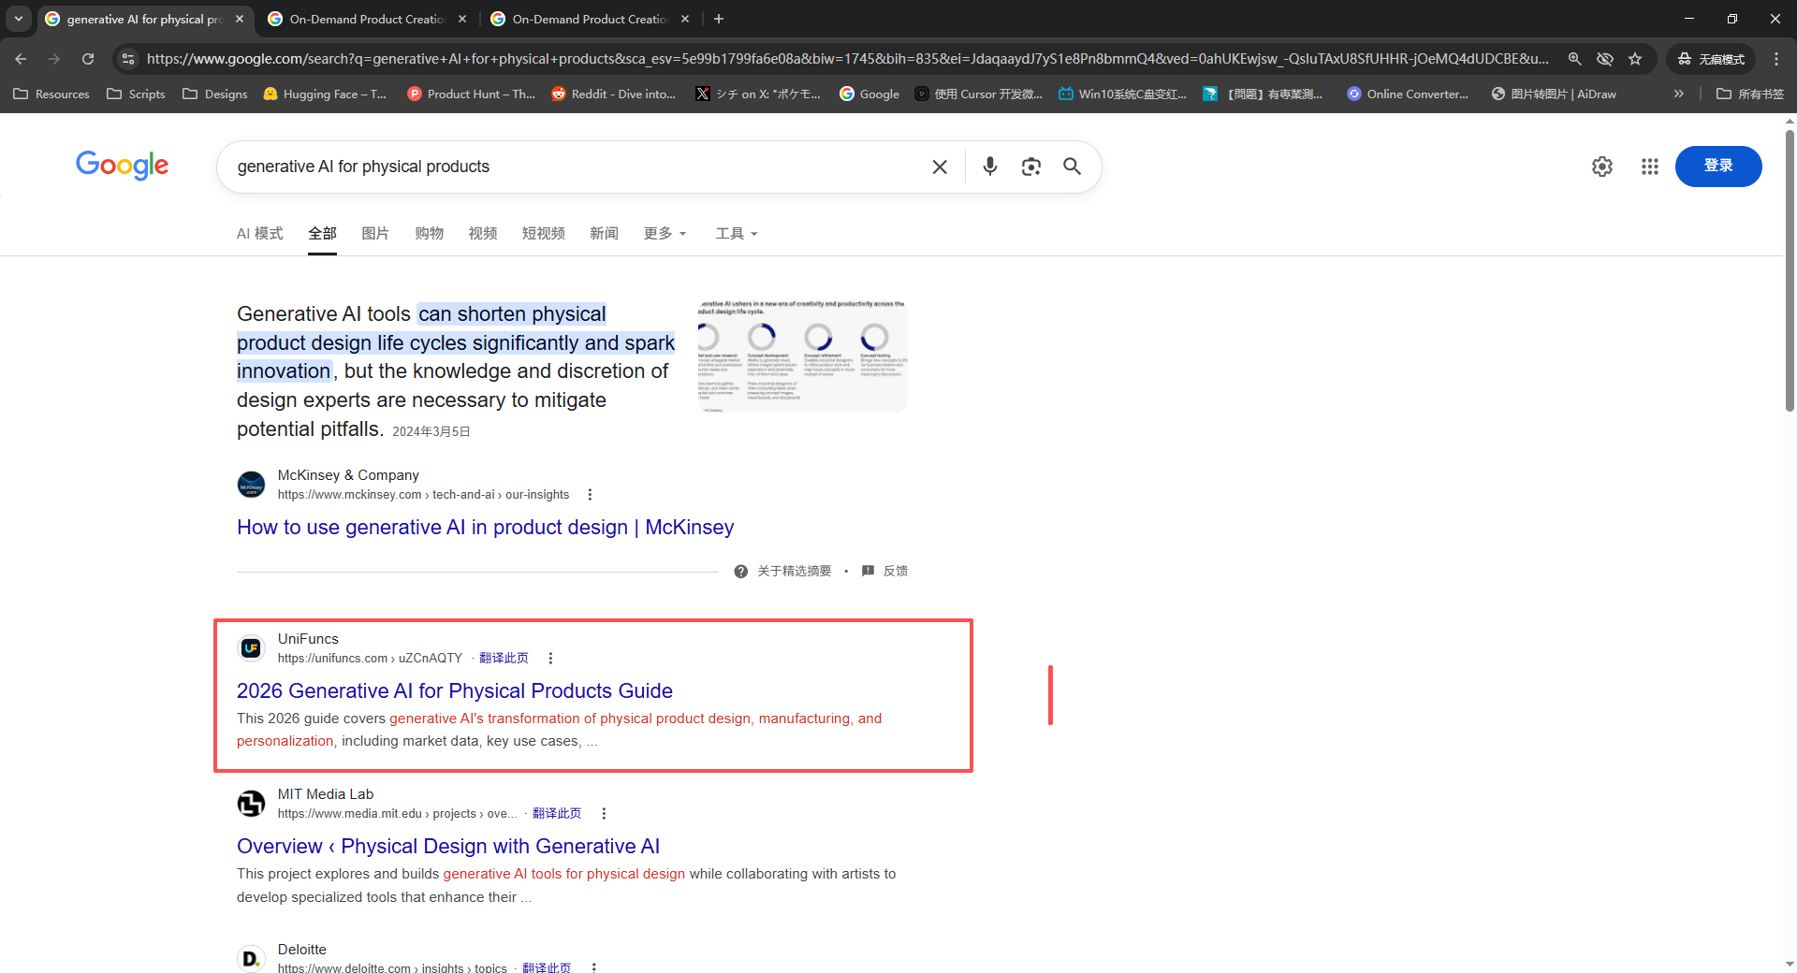Open the Reddit bookmark
Screen dimensions: 1797x973
pos(614,94)
